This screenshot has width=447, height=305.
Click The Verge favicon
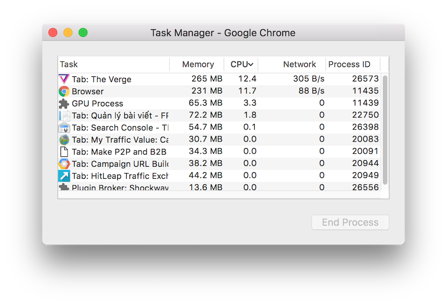64,79
